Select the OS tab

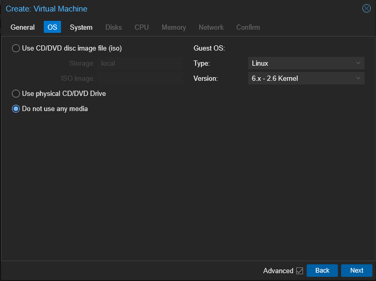pyautogui.click(x=52, y=27)
